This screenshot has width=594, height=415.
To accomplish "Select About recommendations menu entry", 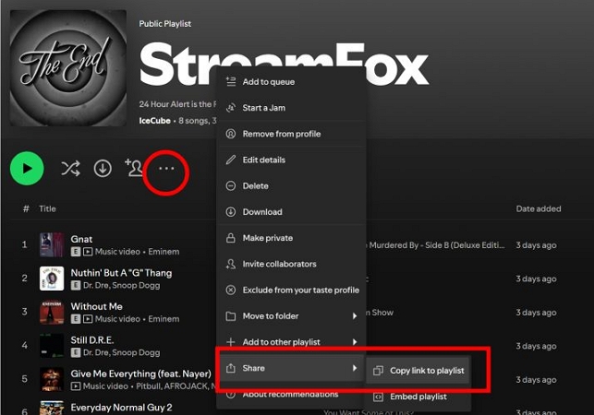I will pos(291,394).
